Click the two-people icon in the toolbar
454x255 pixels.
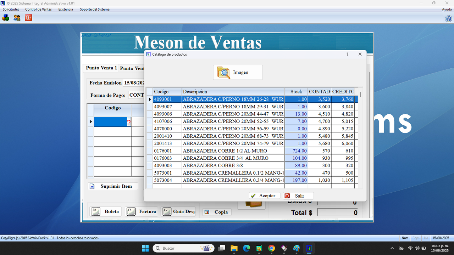click(x=17, y=17)
